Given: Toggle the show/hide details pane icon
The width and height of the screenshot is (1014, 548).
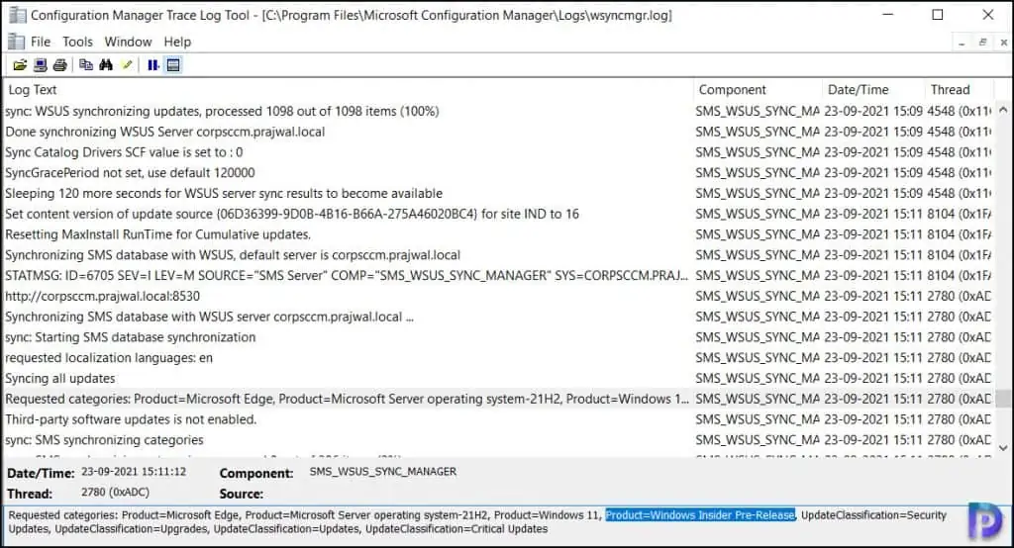Looking at the screenshot, I should 173,64.
